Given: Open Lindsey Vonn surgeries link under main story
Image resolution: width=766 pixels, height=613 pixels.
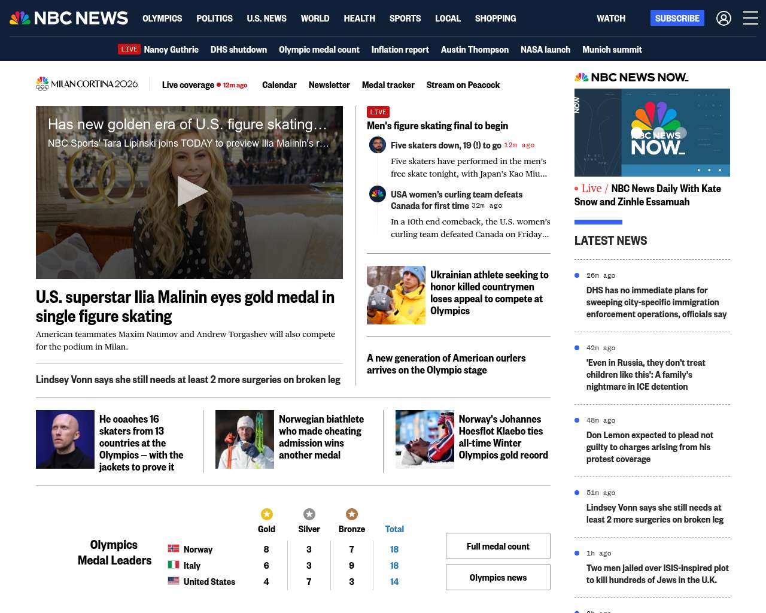Looking at the screenshot, I should [x=188, y=380].
